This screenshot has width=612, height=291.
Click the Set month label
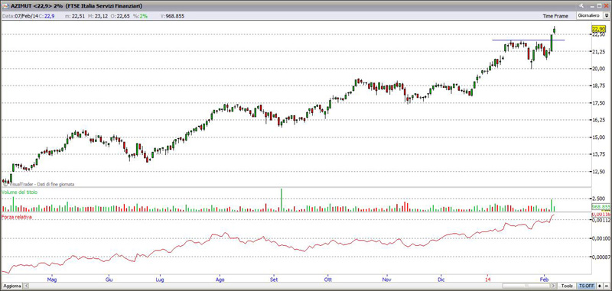tap(274, 280)
